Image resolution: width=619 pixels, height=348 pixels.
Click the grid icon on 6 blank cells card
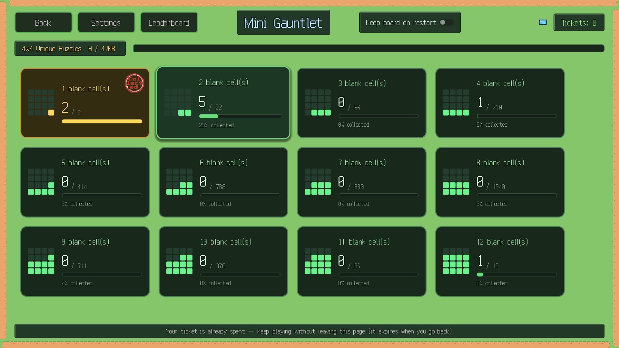tap(179, 182)
